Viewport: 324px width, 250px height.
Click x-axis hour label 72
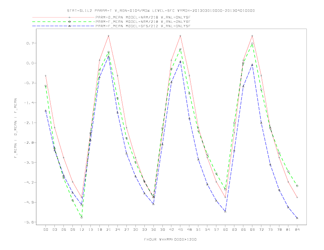(261, 230)
